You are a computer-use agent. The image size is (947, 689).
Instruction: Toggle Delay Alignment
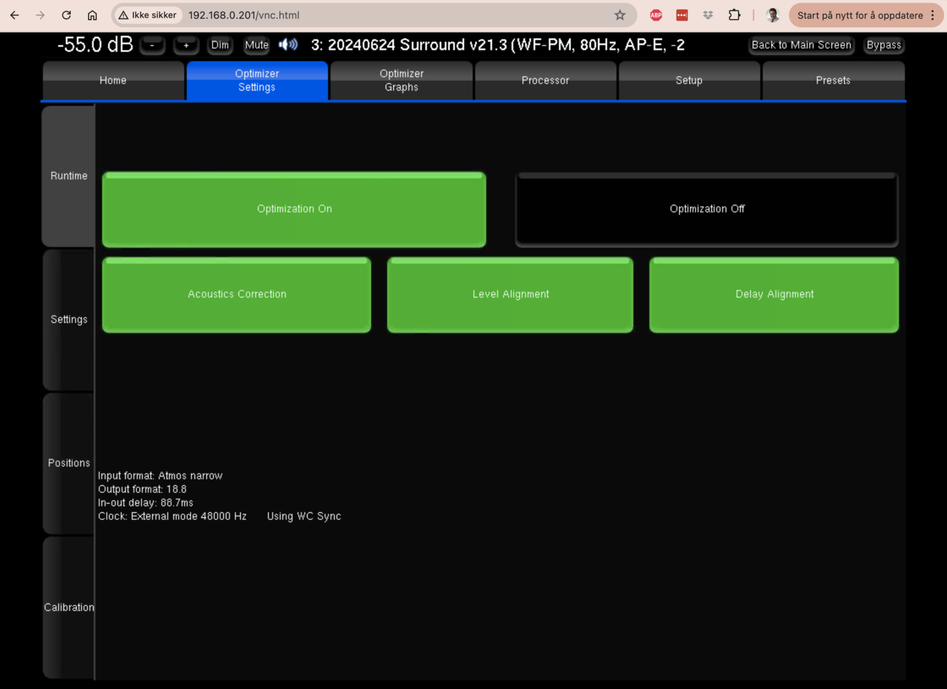pyautogui.click(x=774, y=295)
